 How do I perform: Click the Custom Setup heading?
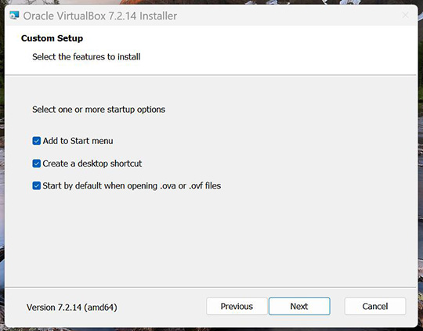52,38
